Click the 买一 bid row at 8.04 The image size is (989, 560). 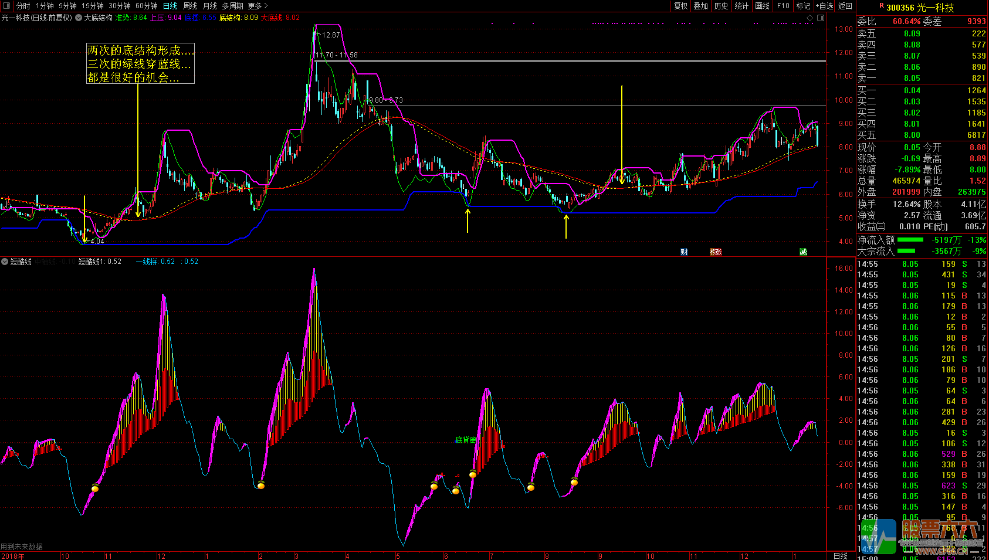(x=922, y=90)
